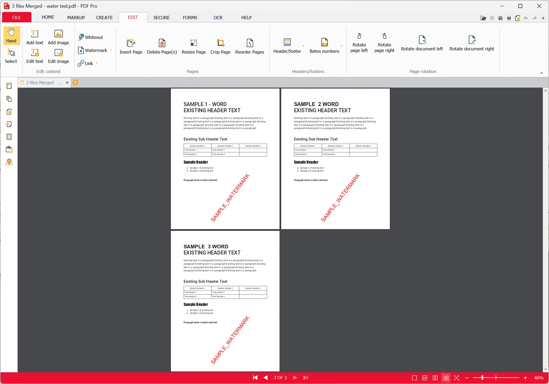Screen dimensions: 549x384
Task: Click Rotate page right
Action: point(384,43)
